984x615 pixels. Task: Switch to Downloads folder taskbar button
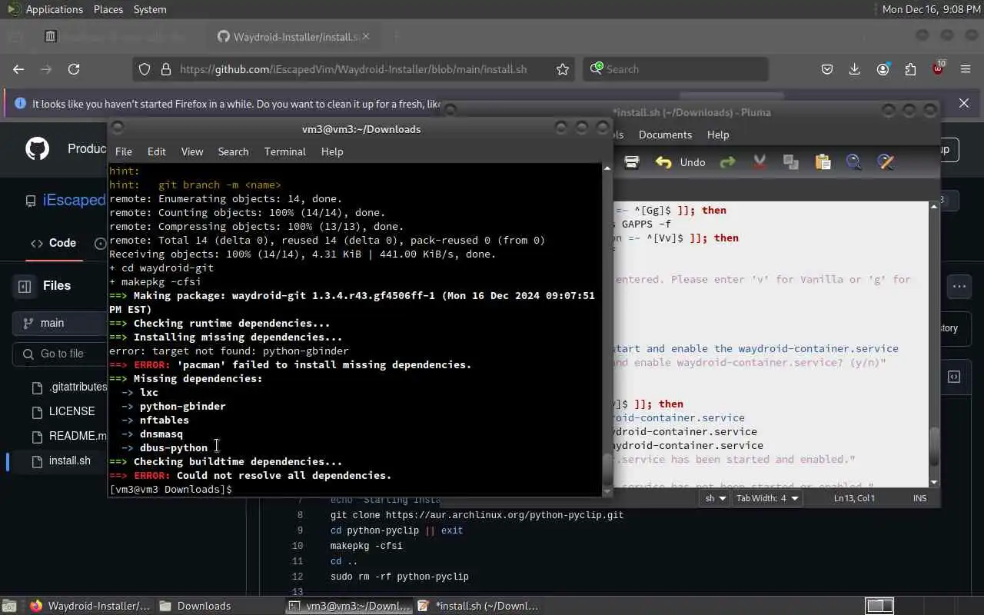(x=196, y=606)
